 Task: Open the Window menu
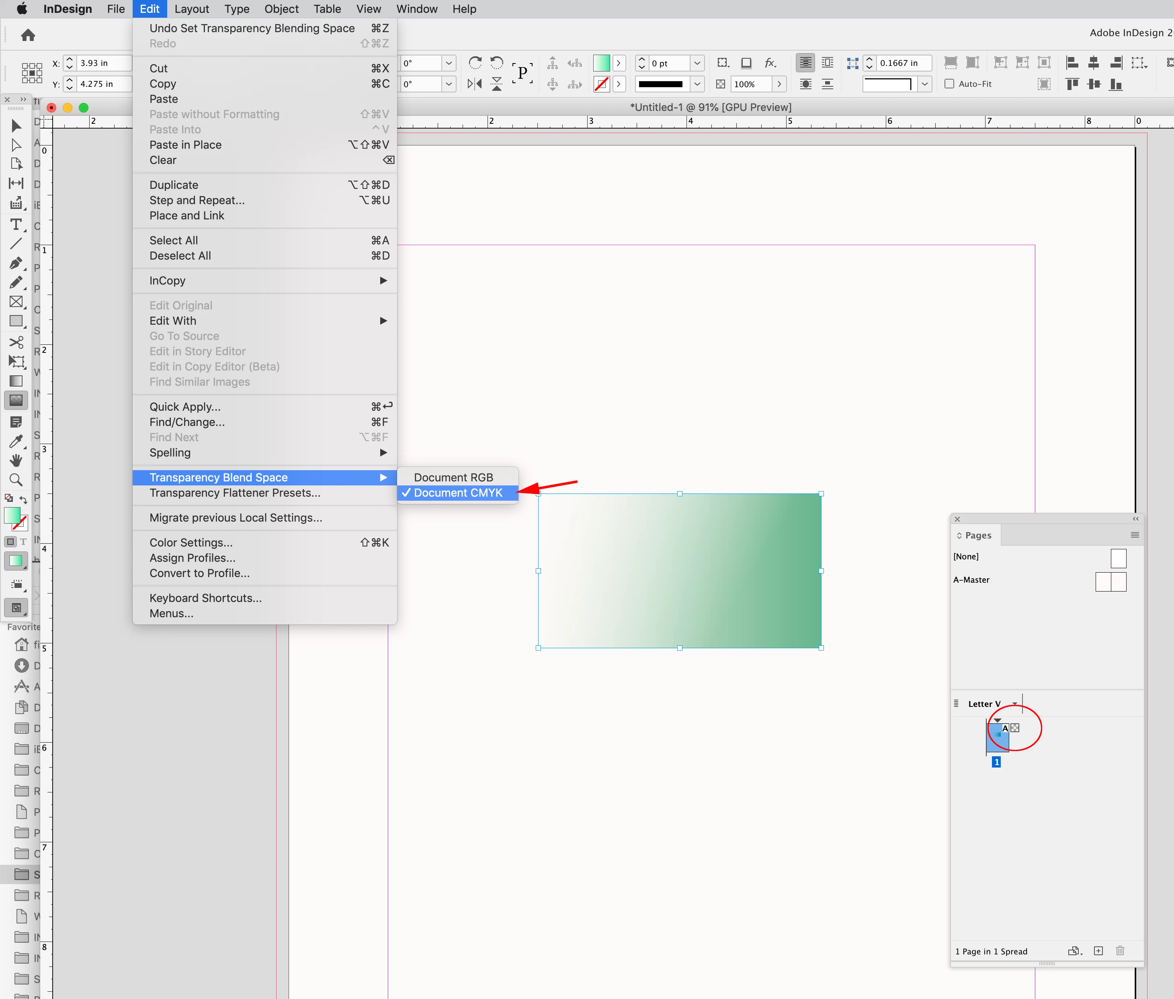(x=416, y=9)
